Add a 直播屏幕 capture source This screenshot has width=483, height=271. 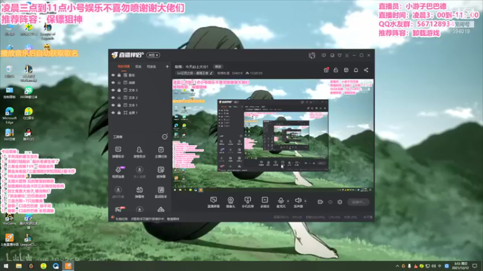pyautogui.click(x=214, y=202)
